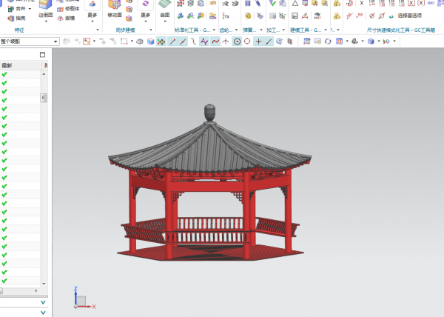Open the rectangle selection method dropdown arrow
The width and height of the screenshot is (444, 317).
pyautogui.click(x=132, y=41)
